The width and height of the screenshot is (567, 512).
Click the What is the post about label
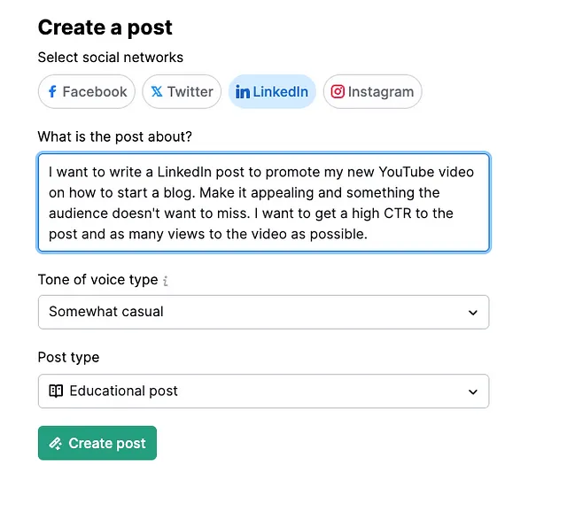point(115,136)
